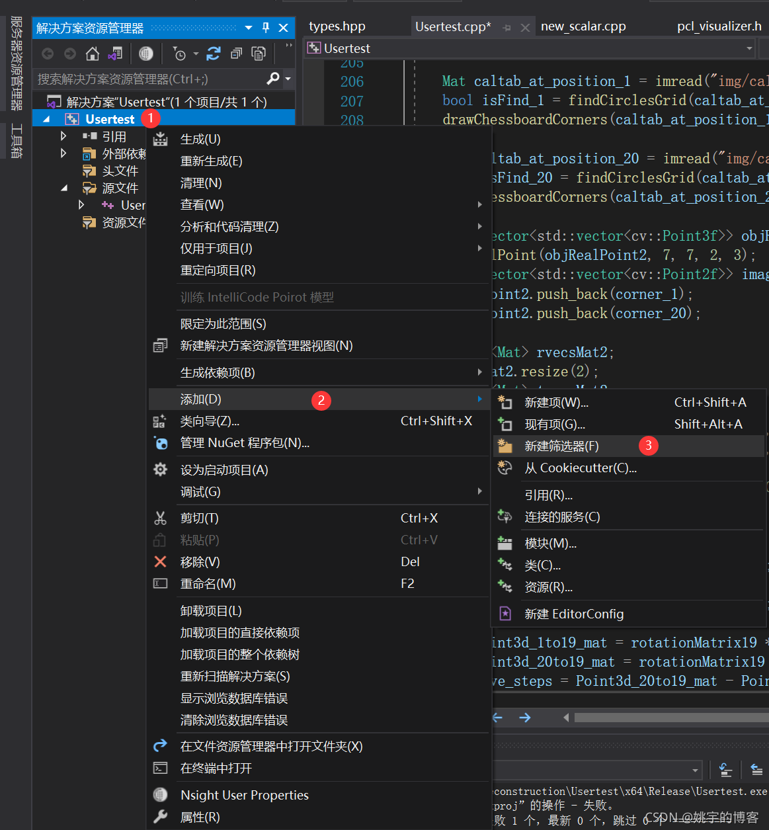Open the 调试(G) submenu
The image size is (769, 830).
pos(319,491)
